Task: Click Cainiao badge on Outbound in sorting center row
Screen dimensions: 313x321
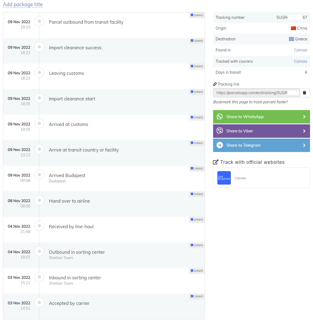Action: pyautogui.click(x=197, y=245)
